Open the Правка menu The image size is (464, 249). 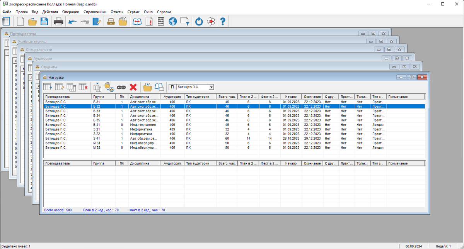[x=22, y=12]
